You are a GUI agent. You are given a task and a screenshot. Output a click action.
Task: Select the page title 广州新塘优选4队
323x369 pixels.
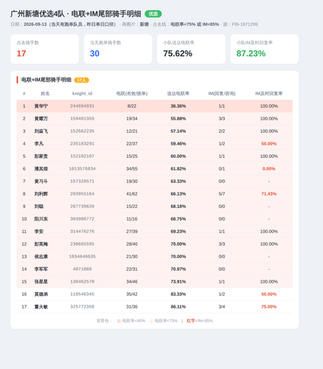[38, 14]
